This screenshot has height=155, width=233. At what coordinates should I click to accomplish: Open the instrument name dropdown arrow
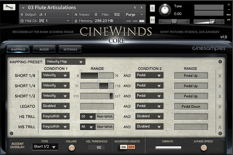[23, 8]
